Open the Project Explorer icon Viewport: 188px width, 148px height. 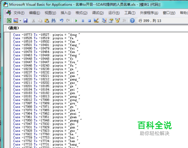coord(104,20)
